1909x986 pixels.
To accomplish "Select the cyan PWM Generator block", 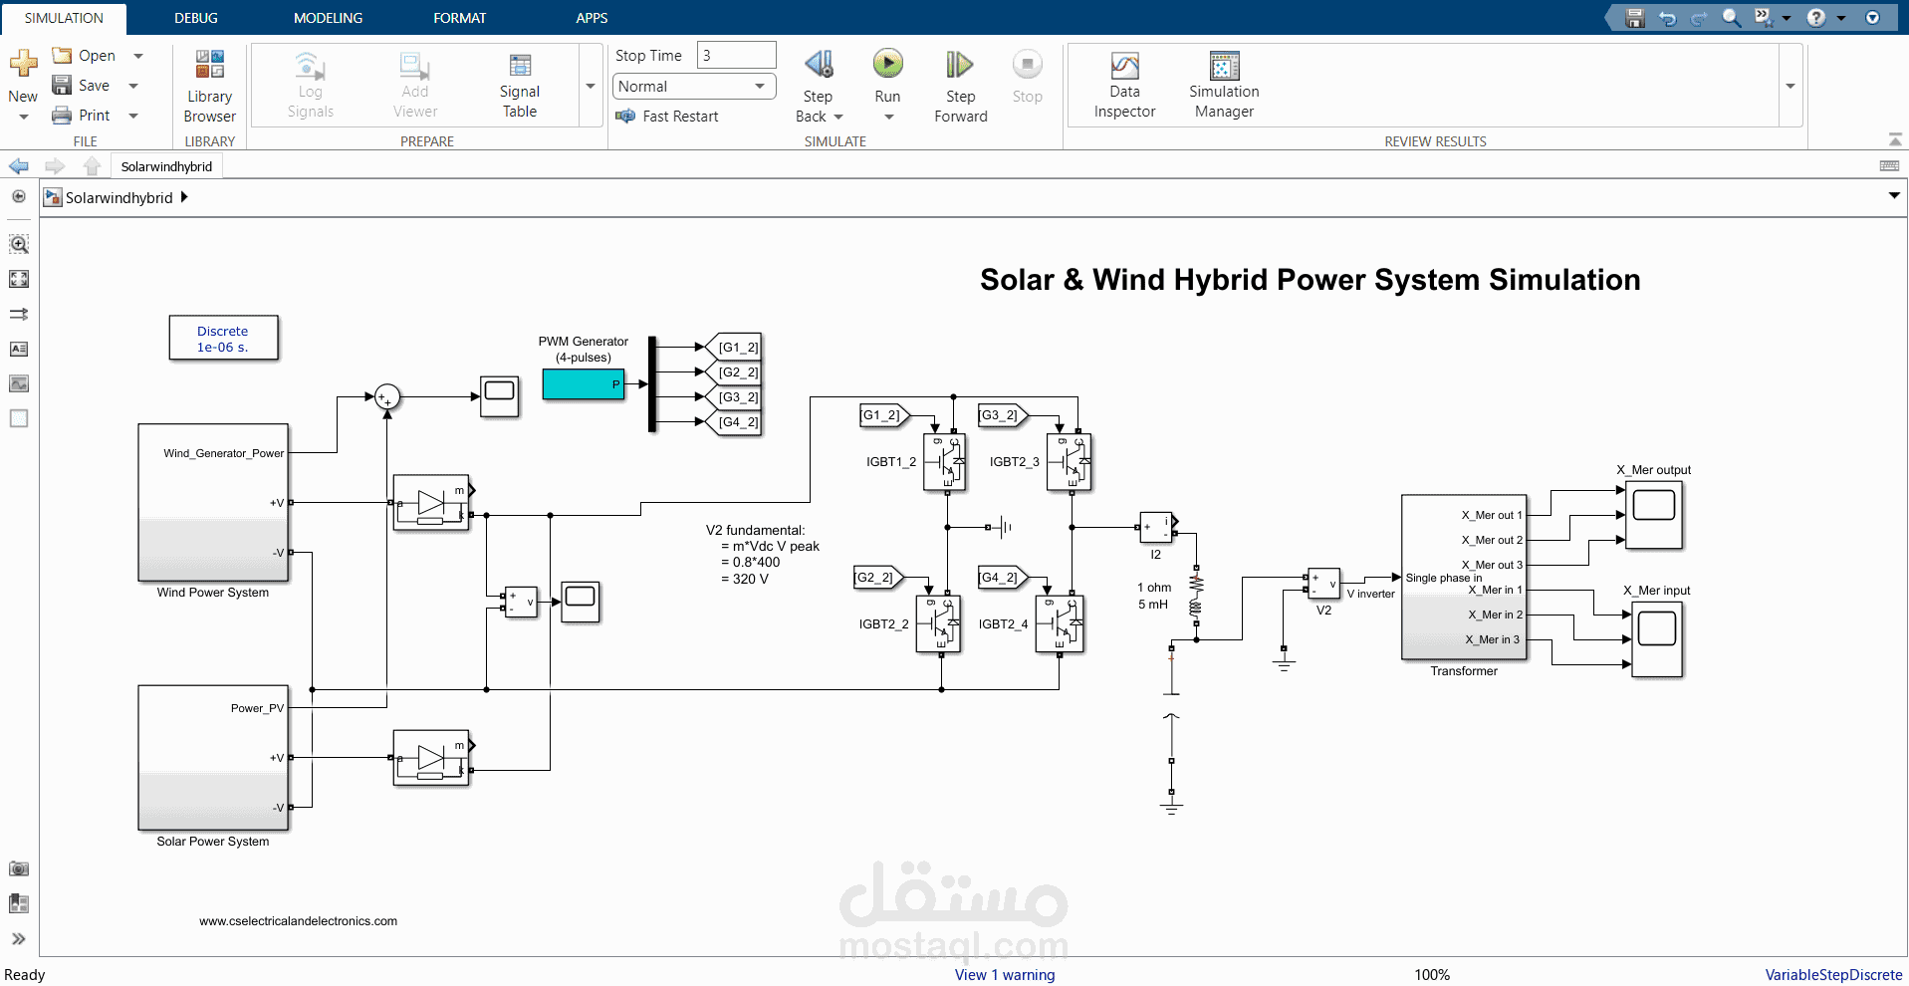I will 583,383.
